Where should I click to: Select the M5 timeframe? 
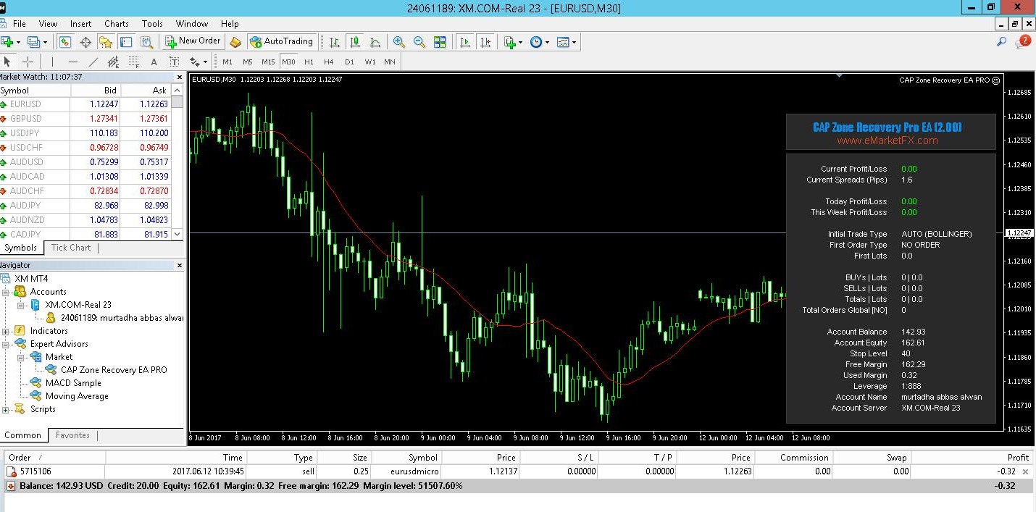[x=247, y=62]
